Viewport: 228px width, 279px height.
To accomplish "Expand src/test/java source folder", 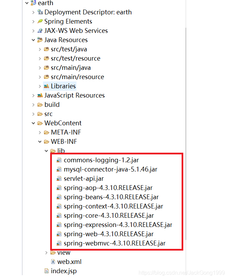I will (40, 49).
